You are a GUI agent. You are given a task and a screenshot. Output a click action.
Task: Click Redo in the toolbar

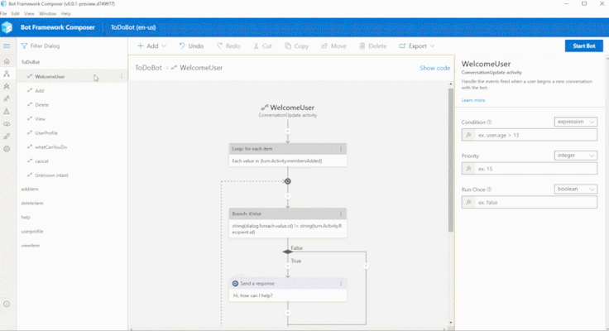point(228,46)
